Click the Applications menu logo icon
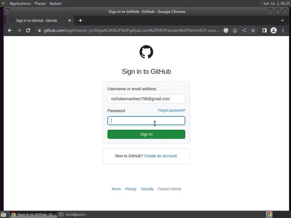The image size is (291, 218). pos(5,3)
